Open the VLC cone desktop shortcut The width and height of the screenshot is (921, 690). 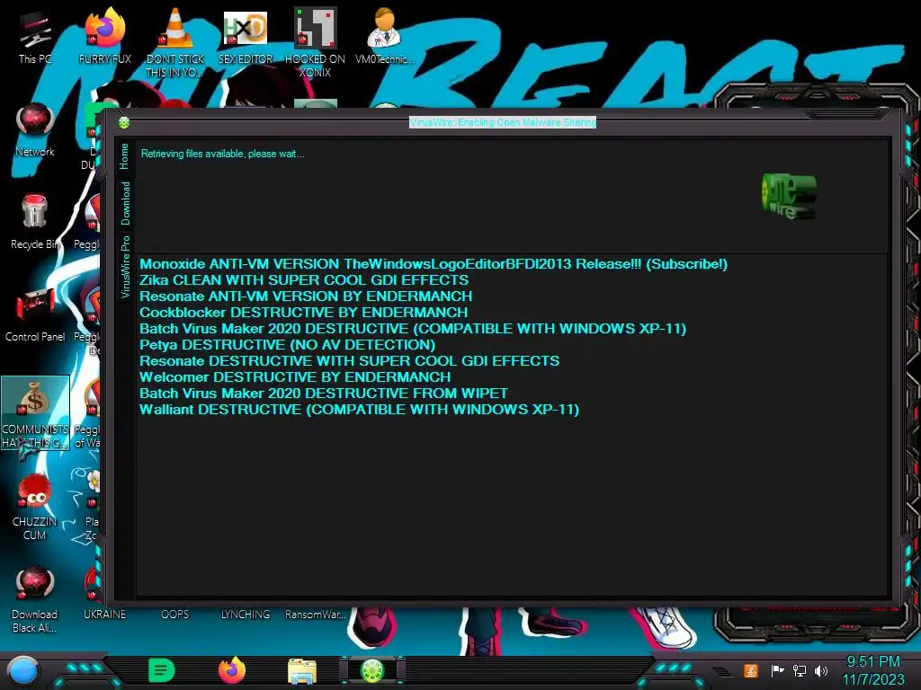tap(175, 42)
